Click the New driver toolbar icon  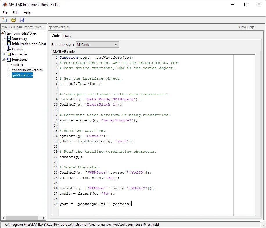5,20
